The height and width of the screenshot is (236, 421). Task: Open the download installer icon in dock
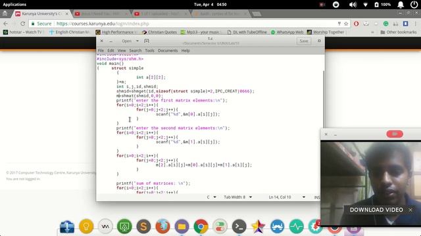[67, 227]
